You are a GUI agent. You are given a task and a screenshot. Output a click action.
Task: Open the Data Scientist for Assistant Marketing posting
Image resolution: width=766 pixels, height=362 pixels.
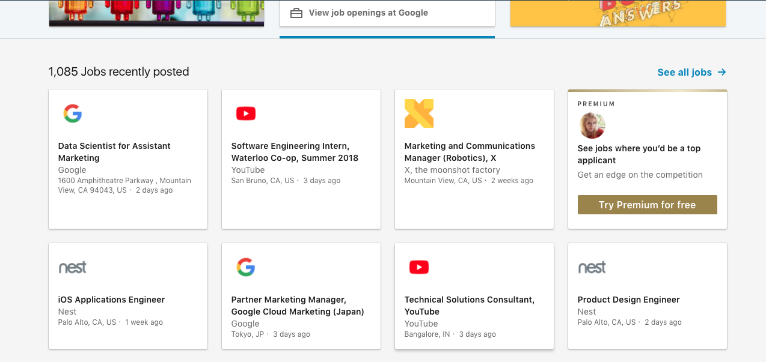point(114,152)
